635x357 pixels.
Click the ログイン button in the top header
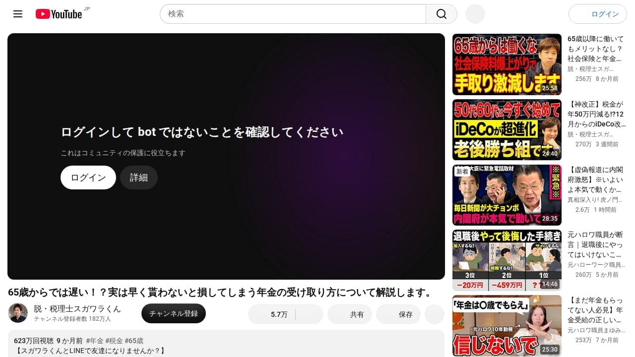pyautogui.click(x=599, y=14)
